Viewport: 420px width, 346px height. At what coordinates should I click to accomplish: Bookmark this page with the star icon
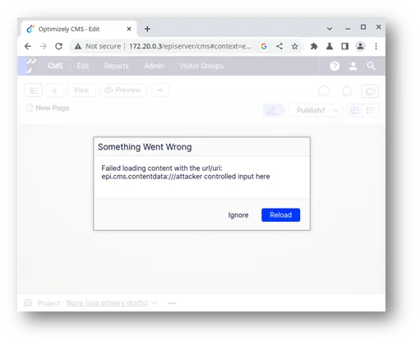tap(295, 46)
